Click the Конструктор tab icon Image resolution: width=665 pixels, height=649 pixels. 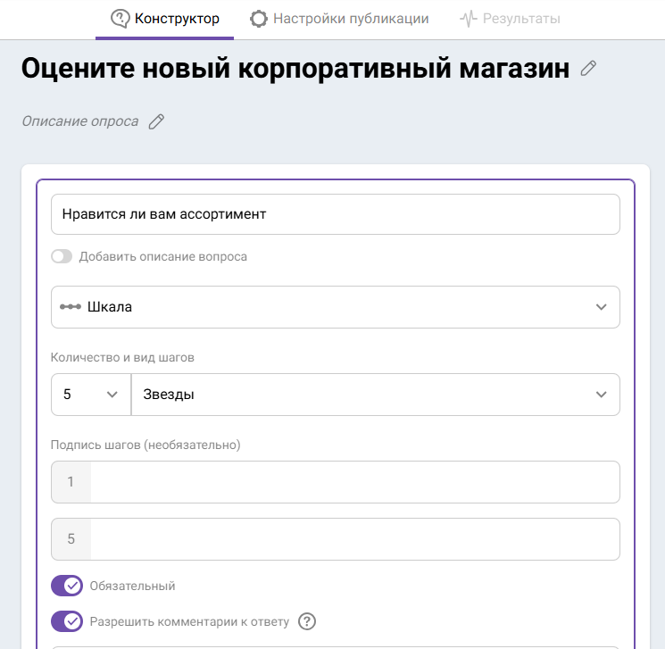coord(120,19)
